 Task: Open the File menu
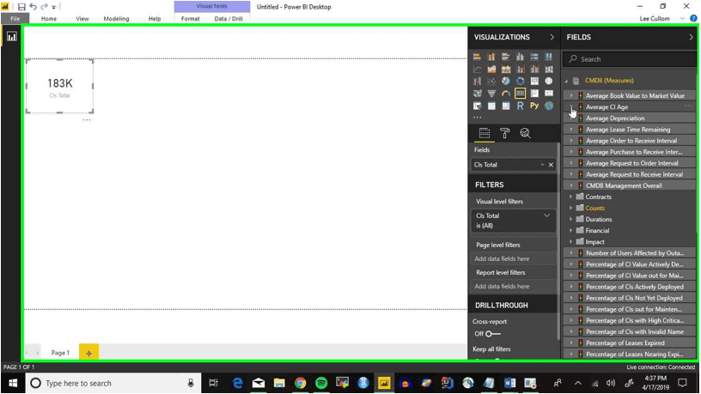(x=15, y=19)
